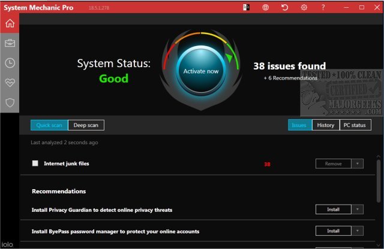
Task: Click the '38 issues found' text
Action: pyautogui.click(x=289, y=66)
